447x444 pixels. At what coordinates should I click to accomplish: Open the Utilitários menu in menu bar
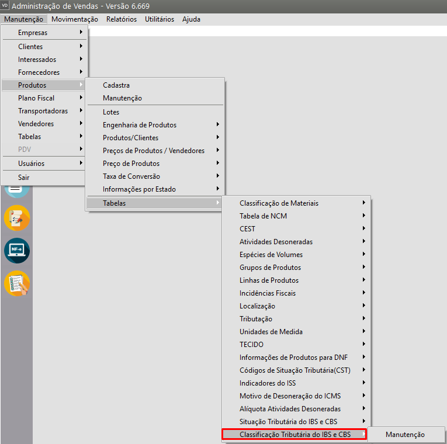pyautogui.click(x=160, y=19)
